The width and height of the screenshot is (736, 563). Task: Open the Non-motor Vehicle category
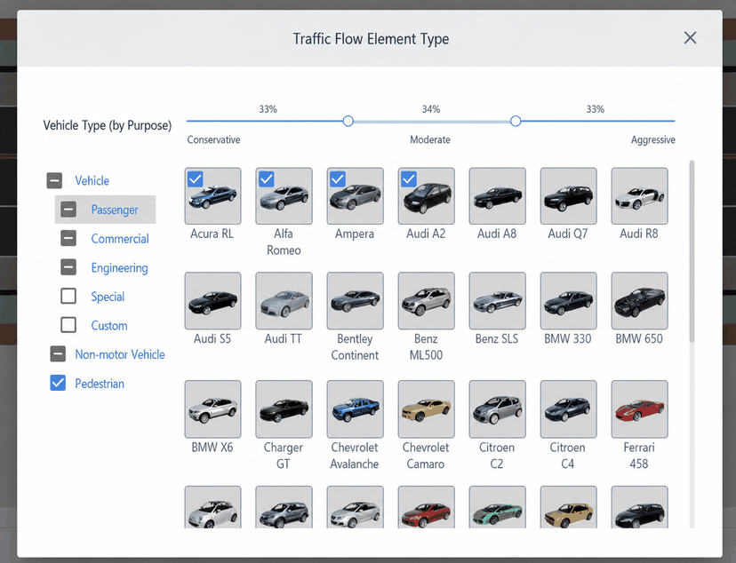(120, 354)
